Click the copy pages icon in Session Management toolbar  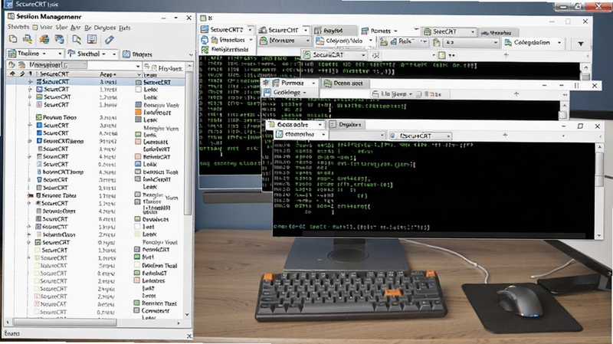tap(13, 39)
